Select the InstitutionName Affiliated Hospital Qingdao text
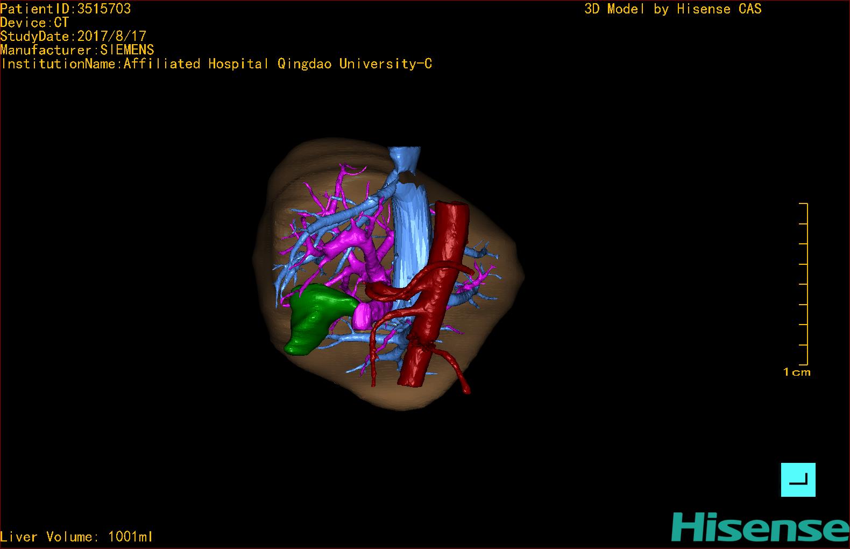This screenshot has width=850, height=549. tap(216, 64)
